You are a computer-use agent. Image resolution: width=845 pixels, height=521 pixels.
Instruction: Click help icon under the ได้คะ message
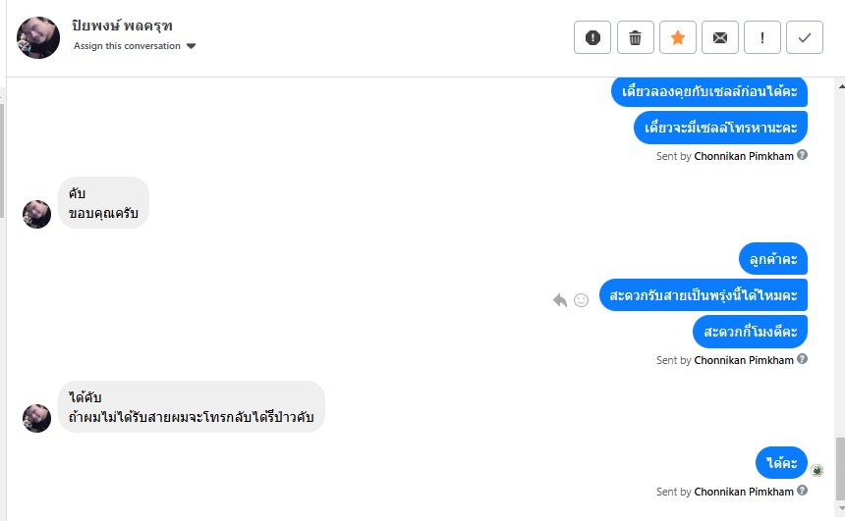tap(803, 492)
